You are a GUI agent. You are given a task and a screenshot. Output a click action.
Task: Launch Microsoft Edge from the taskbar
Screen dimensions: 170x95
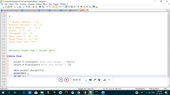tap(24, 93)
